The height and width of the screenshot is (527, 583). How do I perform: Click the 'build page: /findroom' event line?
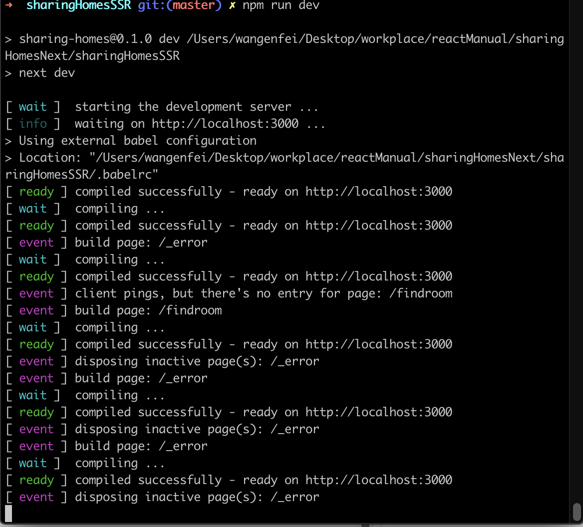114,310
